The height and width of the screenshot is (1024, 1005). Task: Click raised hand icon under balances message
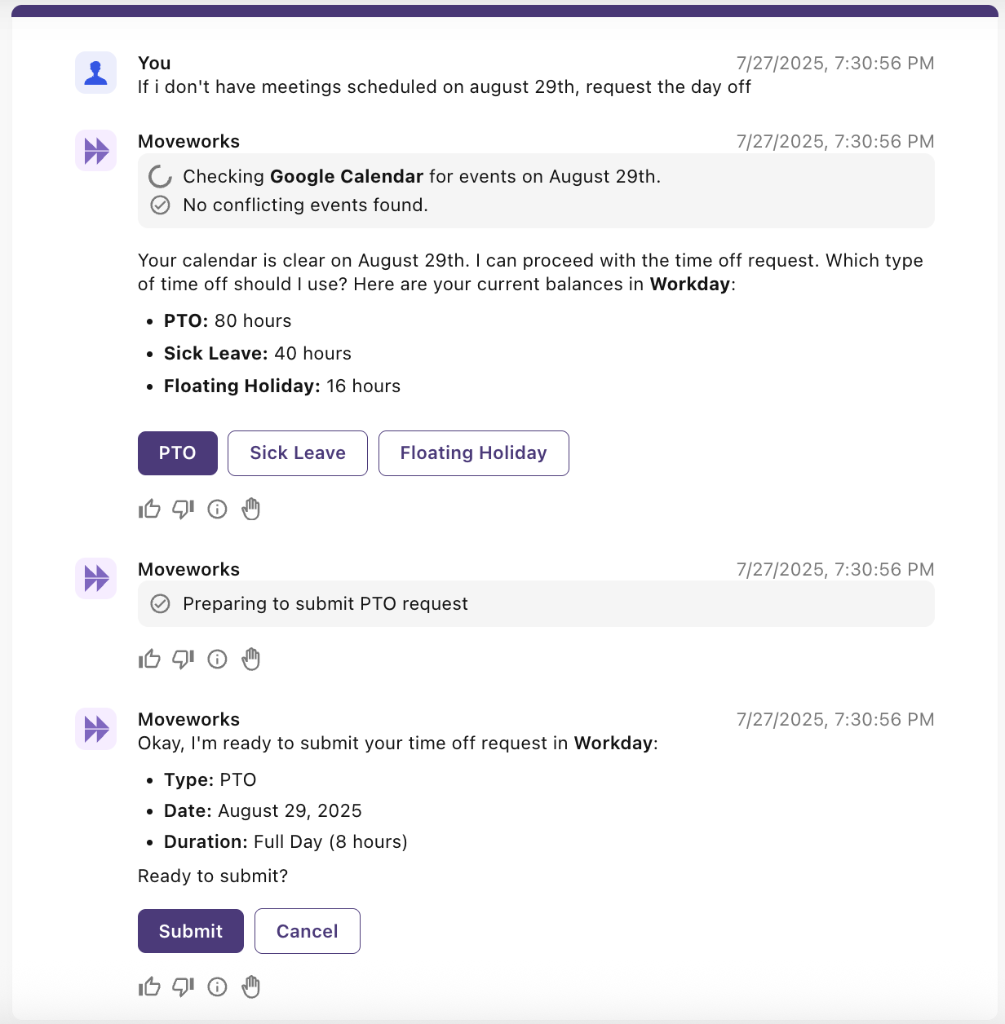(x=251, y=510)
